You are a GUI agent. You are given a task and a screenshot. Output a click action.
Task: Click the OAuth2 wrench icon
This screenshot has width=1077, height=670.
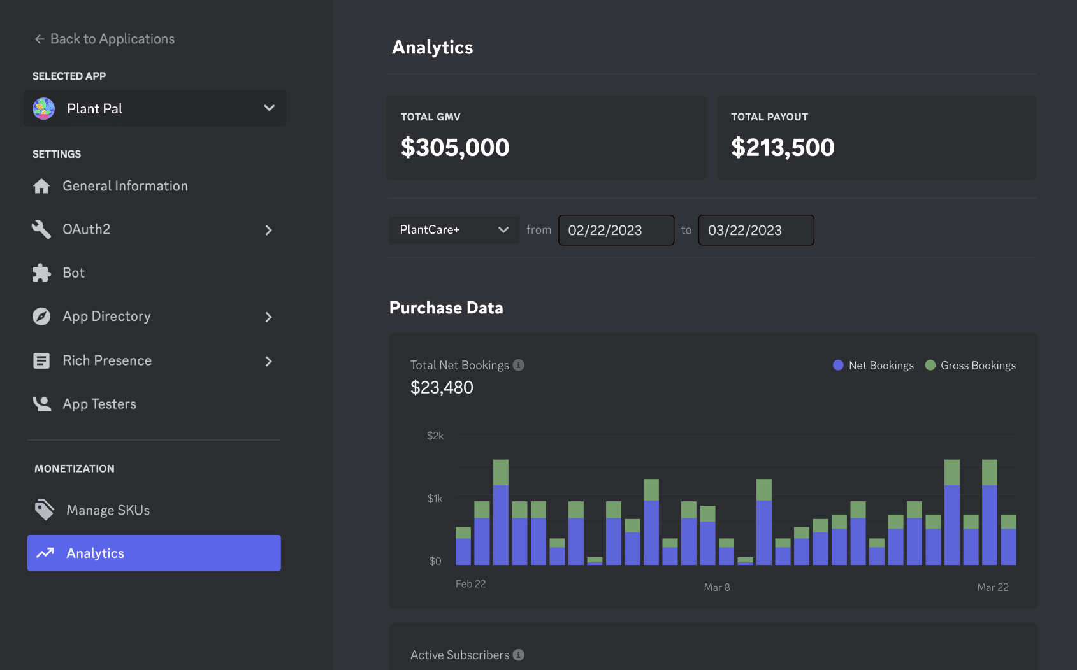click(41, 229)
